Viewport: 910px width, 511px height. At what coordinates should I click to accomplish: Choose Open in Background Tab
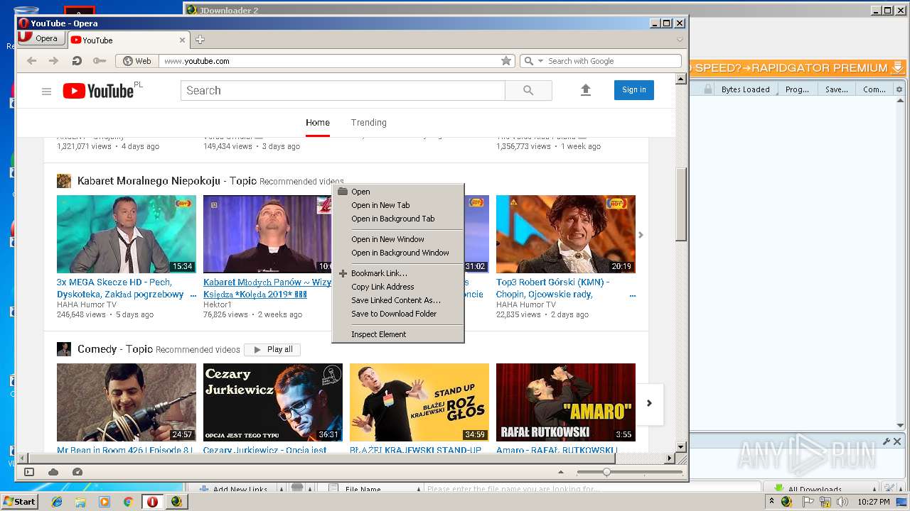398,219
